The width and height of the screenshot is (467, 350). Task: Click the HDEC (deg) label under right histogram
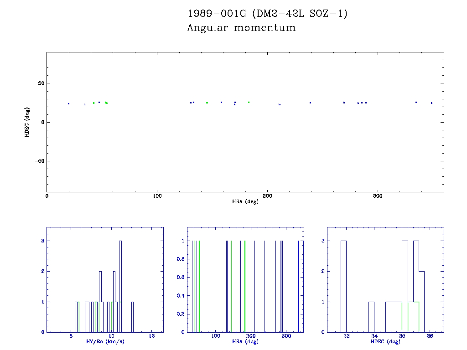click(385, 342)
